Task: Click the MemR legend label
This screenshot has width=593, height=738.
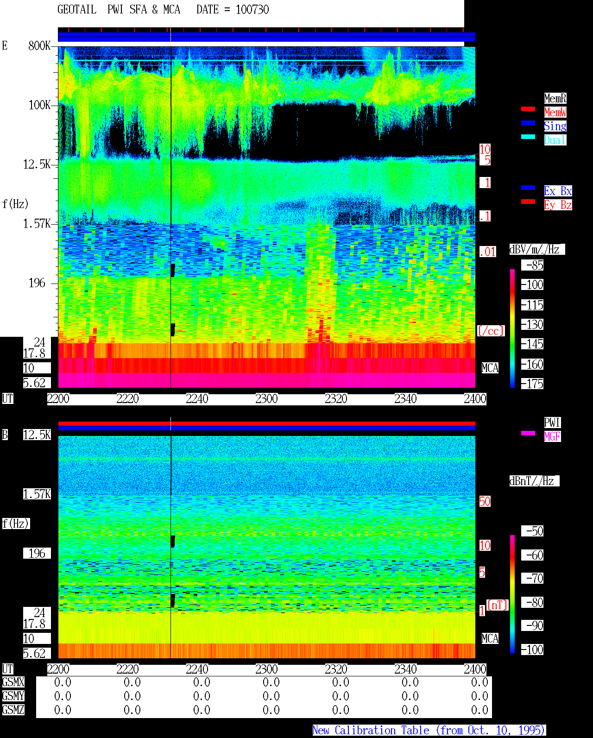Action: point(555,98)
